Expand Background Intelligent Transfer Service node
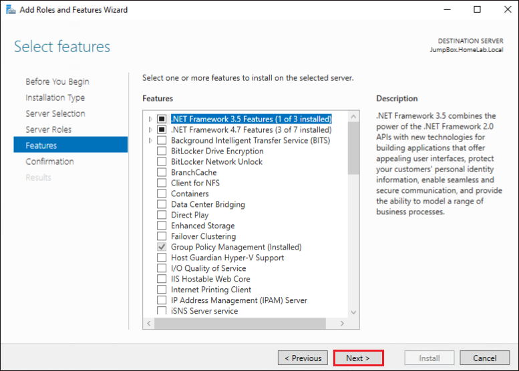This screenshot has height=371, width=519. coord(150,140)
